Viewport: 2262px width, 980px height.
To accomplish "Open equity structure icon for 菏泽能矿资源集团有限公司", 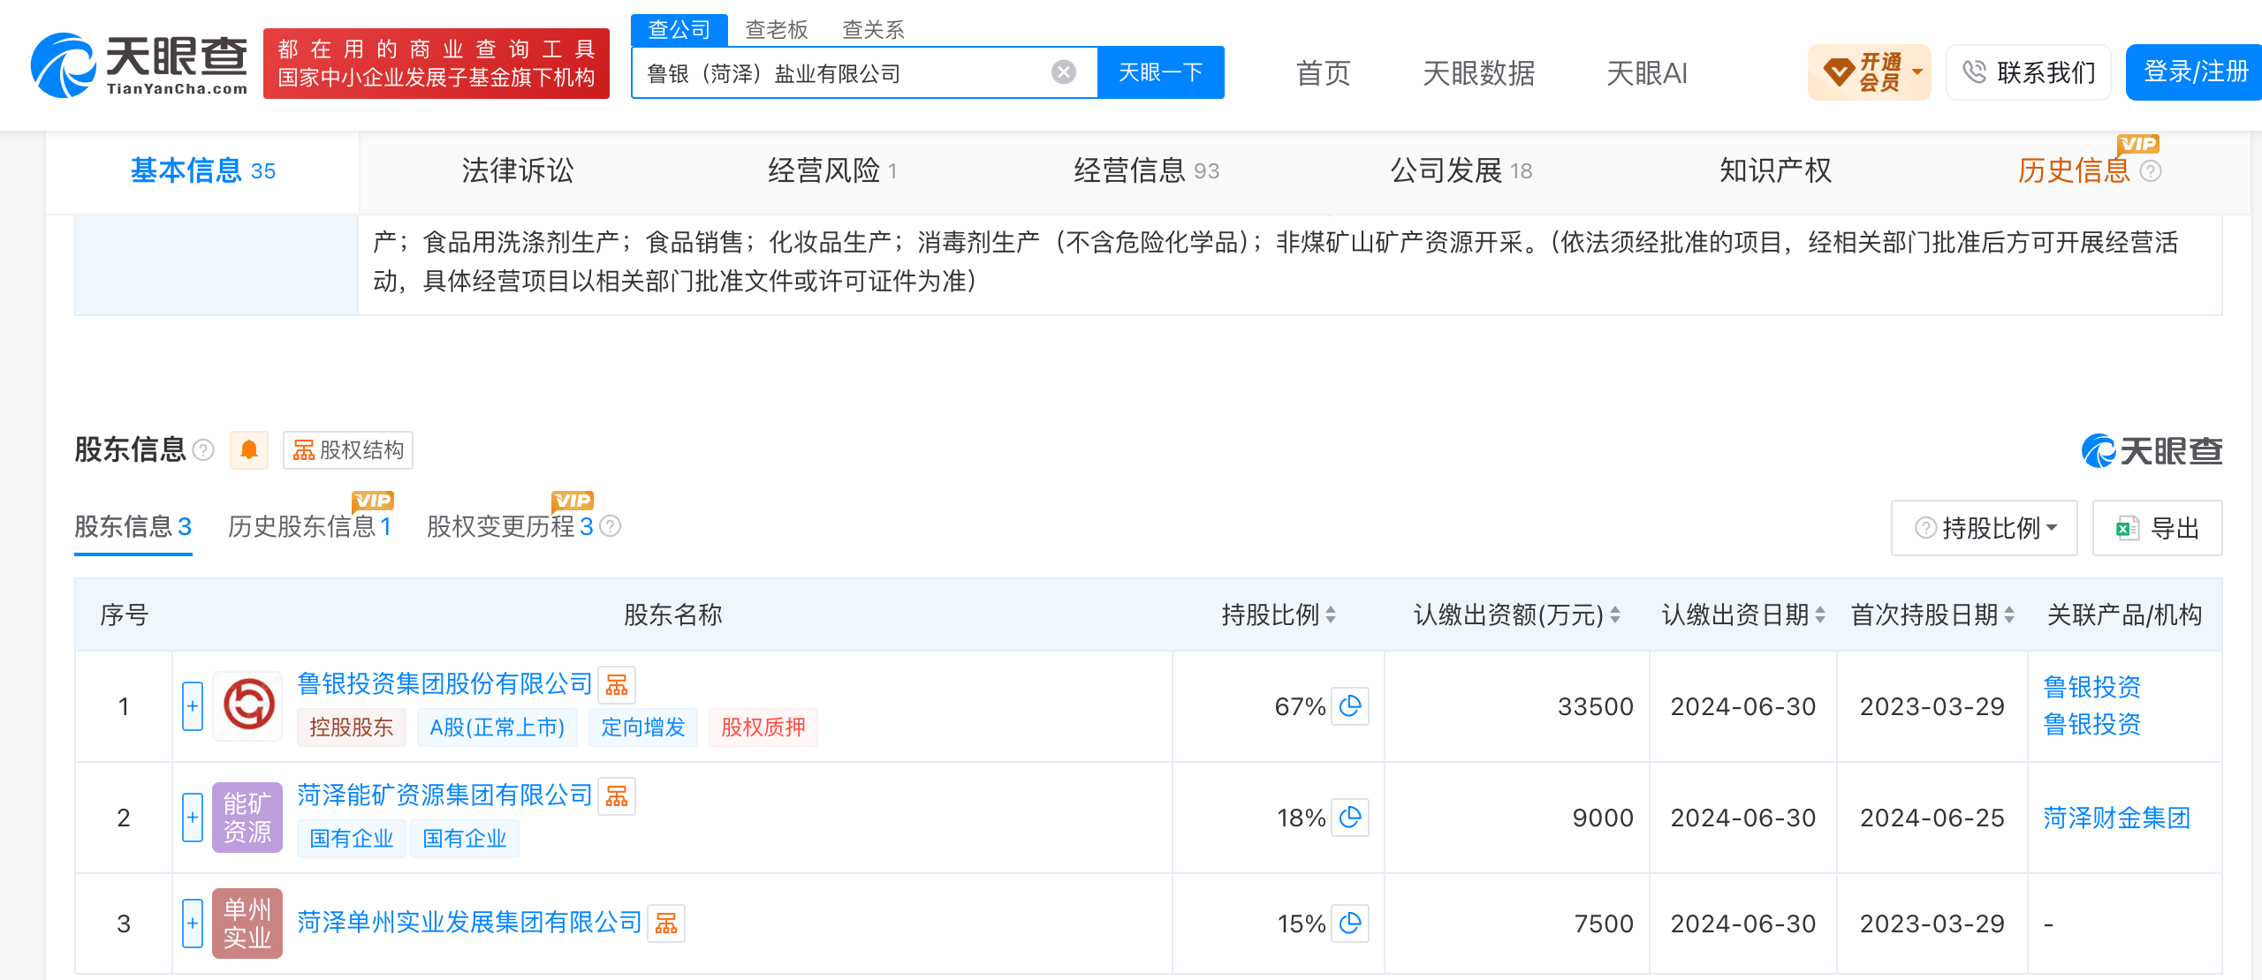I will click(617, 795).
